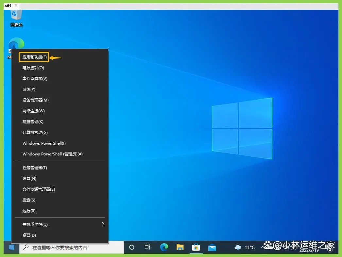Image resolution: width=342 pixels, height=257 pixels.
Task: Click the Windows Start button
Action: tap(11, 247)
